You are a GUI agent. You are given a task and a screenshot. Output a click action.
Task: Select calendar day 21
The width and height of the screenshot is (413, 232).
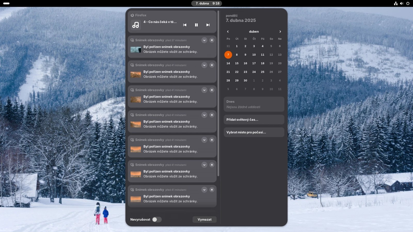click(228, 72)
